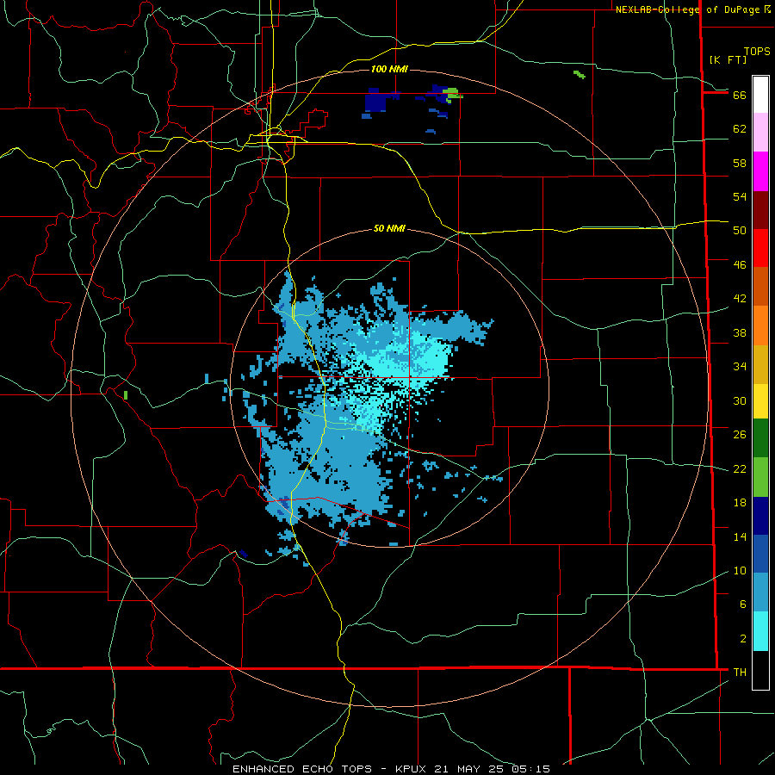Click the yellow legend swatch
Image resolution: width=775 pixels, height=775 pixels.
(760, 400)
